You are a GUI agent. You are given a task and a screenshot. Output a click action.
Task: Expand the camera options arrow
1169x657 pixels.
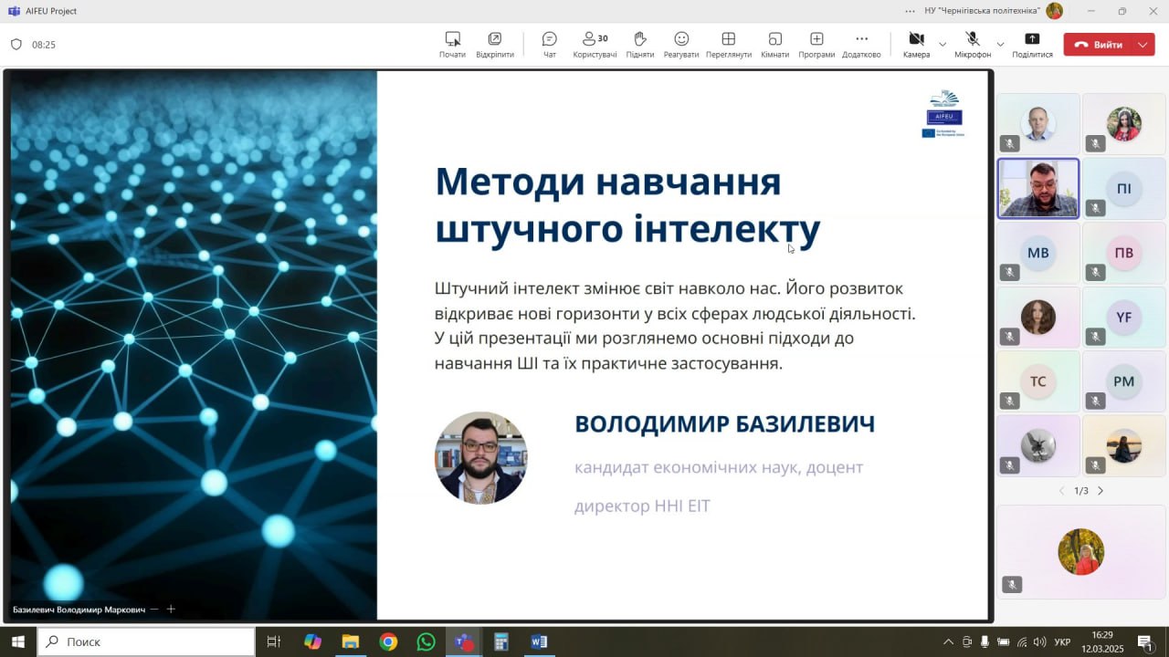943,44
